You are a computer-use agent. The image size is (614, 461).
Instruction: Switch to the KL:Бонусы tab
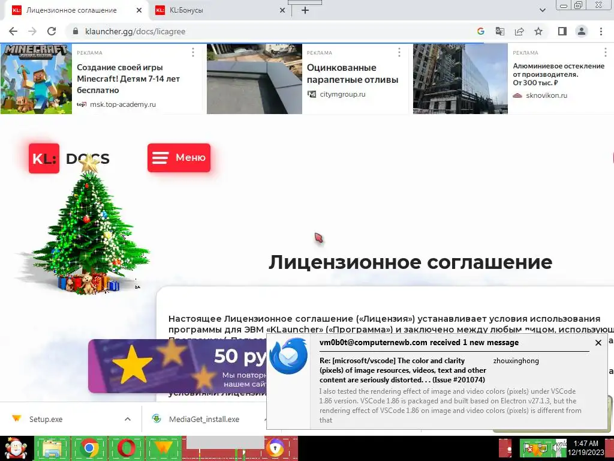click(x=219, y=10)
